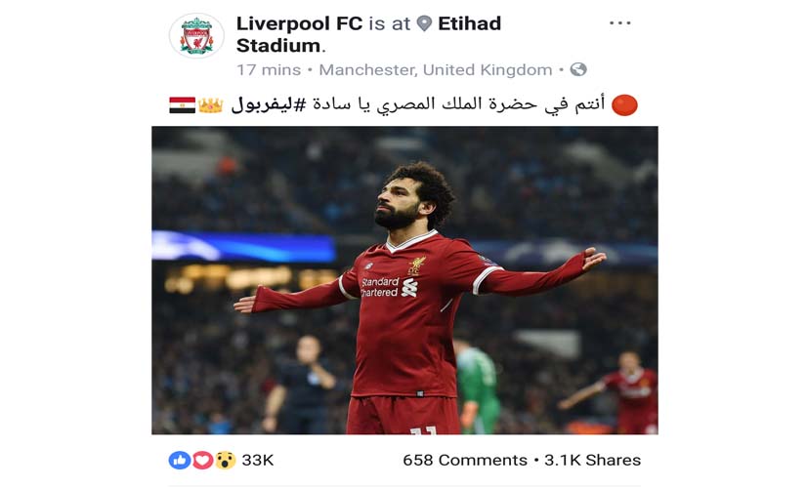Open Liverpool FC crest profile picture
Viewport: 806px width, 488px height.
pyautogui.click(x=196, y=36)
